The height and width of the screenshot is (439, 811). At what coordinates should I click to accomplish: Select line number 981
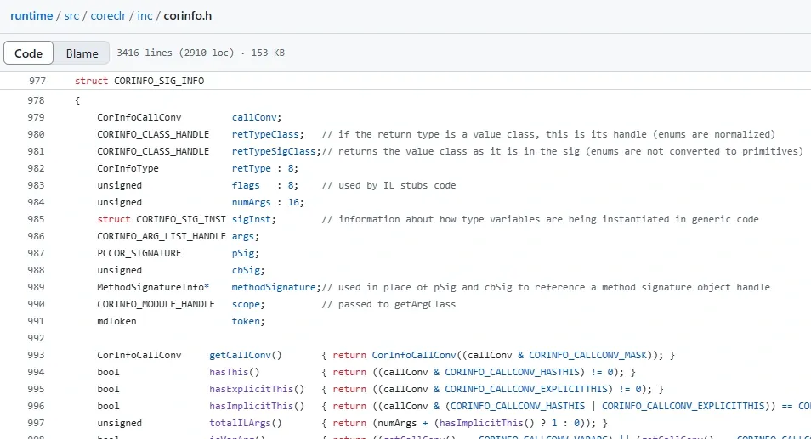coord(37,151)
